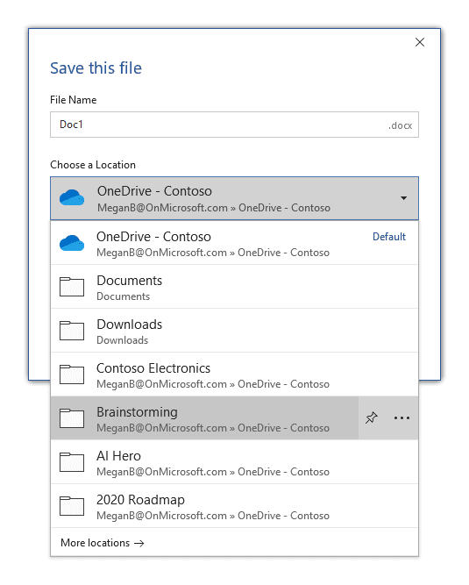The width and height of the screenshot is (469, 585).
Task: Select the Contoso Electronics folder
Action: [234, 375]
